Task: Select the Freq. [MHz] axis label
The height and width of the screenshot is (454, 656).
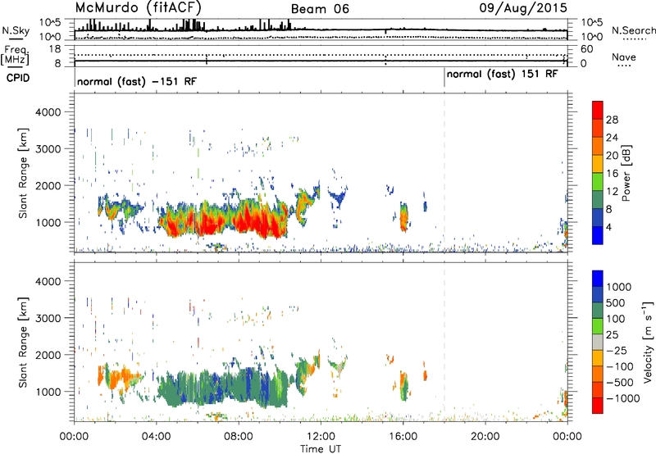Action: pos(15,55)
